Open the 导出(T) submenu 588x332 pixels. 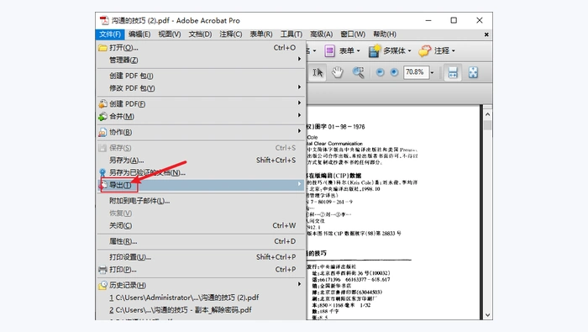(201, 185)
